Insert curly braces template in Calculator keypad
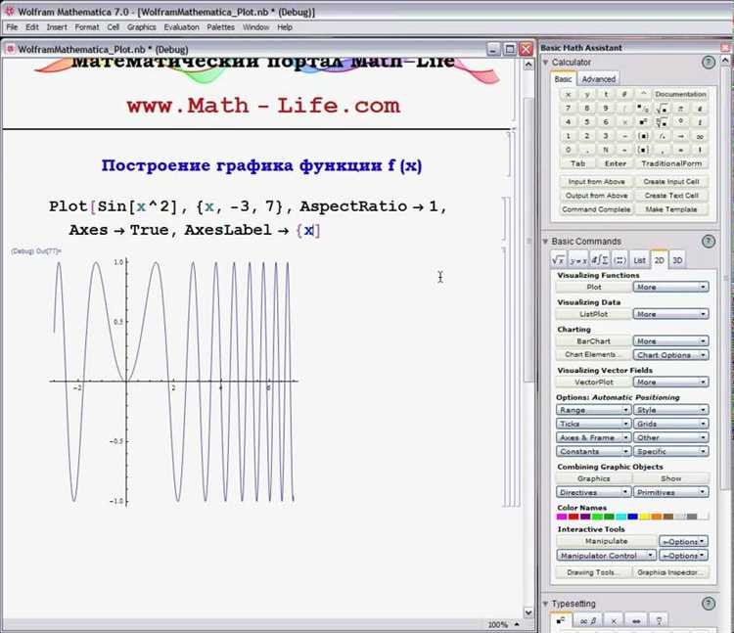734x633 pixels. click(643, 151)
